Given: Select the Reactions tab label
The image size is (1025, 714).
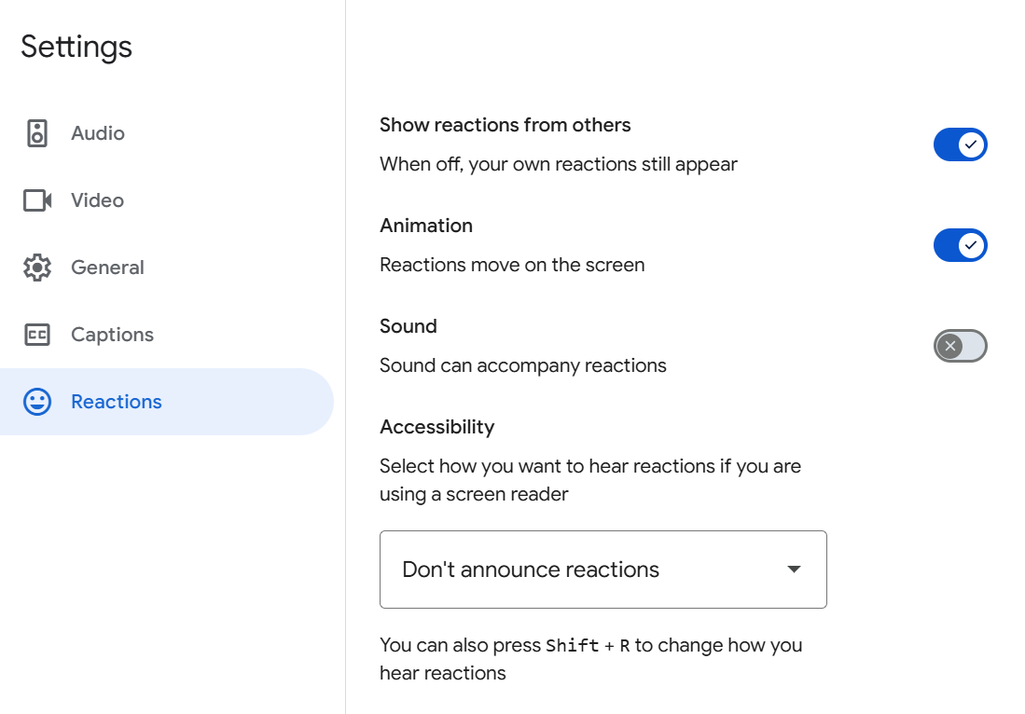Looking at the screenshot, I should (117, 402).
